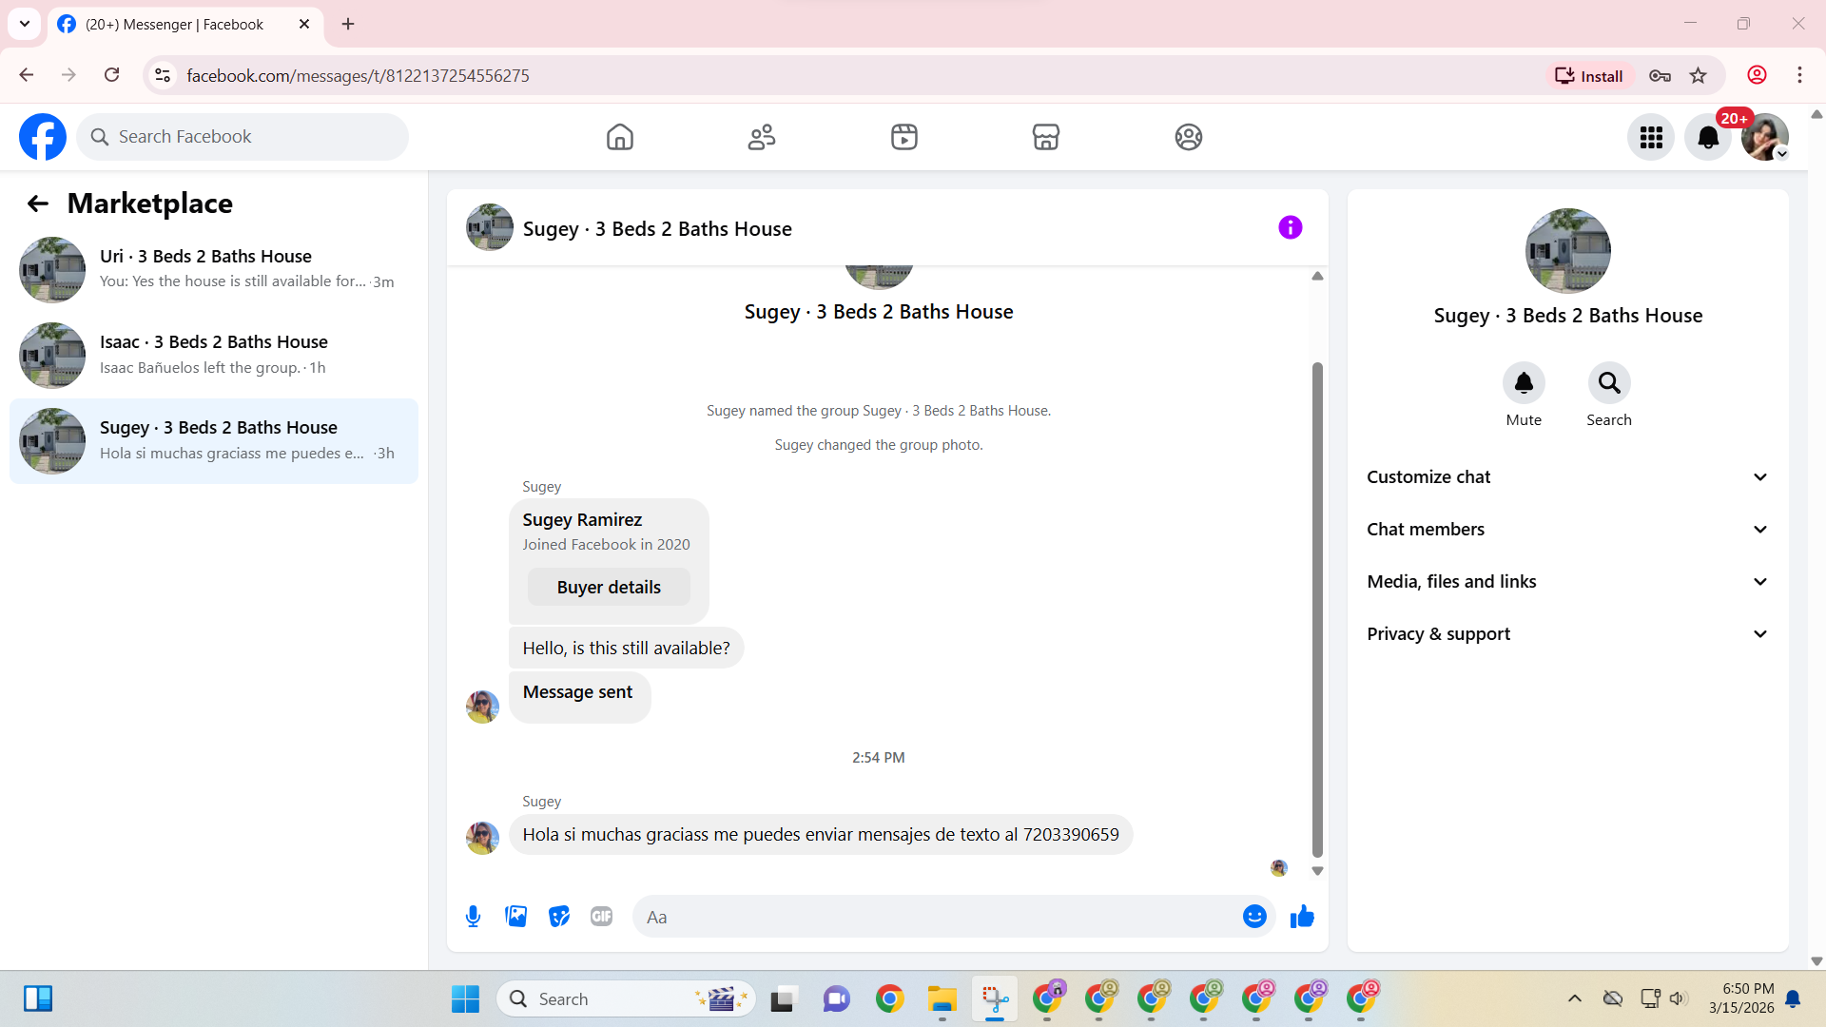The image size is (1826, 1027).
Task: Focus the Search Facebook box
Action: (243, 137)
